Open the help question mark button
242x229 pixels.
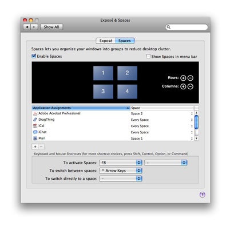[203, 195]
